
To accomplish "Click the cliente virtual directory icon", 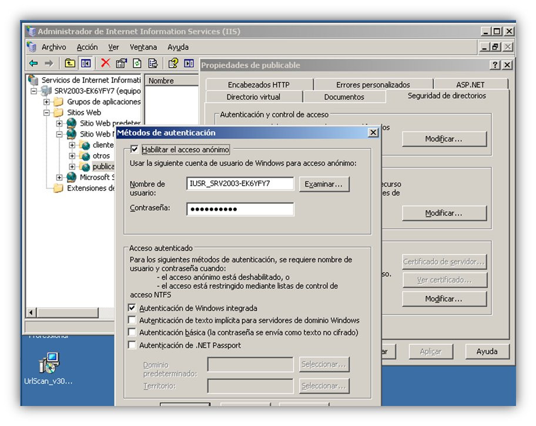I will [x=85, y=145].
